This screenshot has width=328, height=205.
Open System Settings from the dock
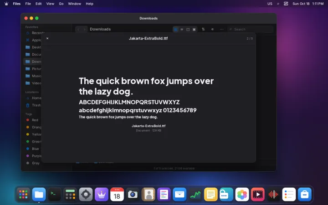pos(86,195)
